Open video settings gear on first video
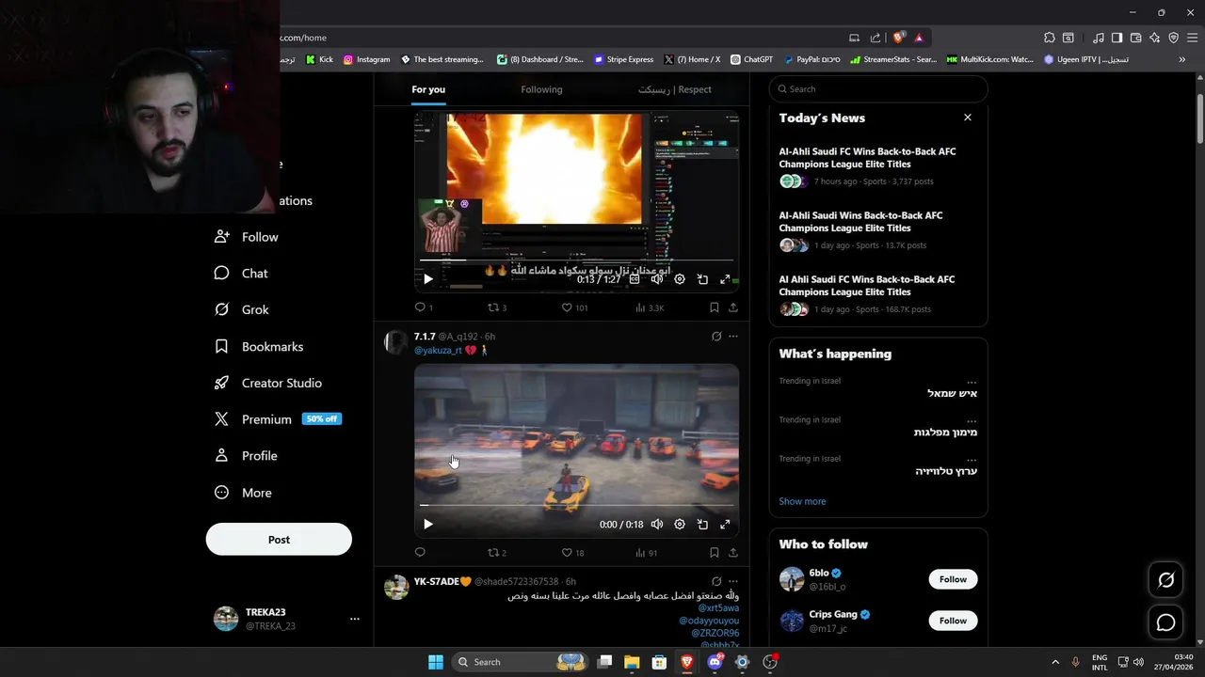This screenshot has height=677, width=1205. [x=680, y=279]
